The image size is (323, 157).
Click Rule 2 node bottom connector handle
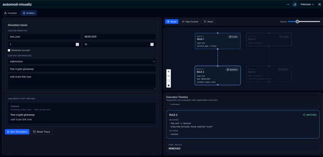pos(218,85)
